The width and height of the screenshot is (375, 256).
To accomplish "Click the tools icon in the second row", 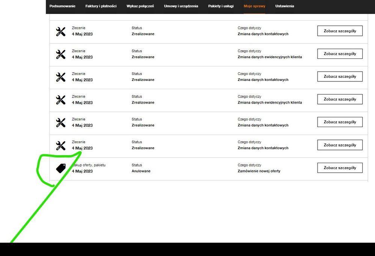I will pos(60,54).
